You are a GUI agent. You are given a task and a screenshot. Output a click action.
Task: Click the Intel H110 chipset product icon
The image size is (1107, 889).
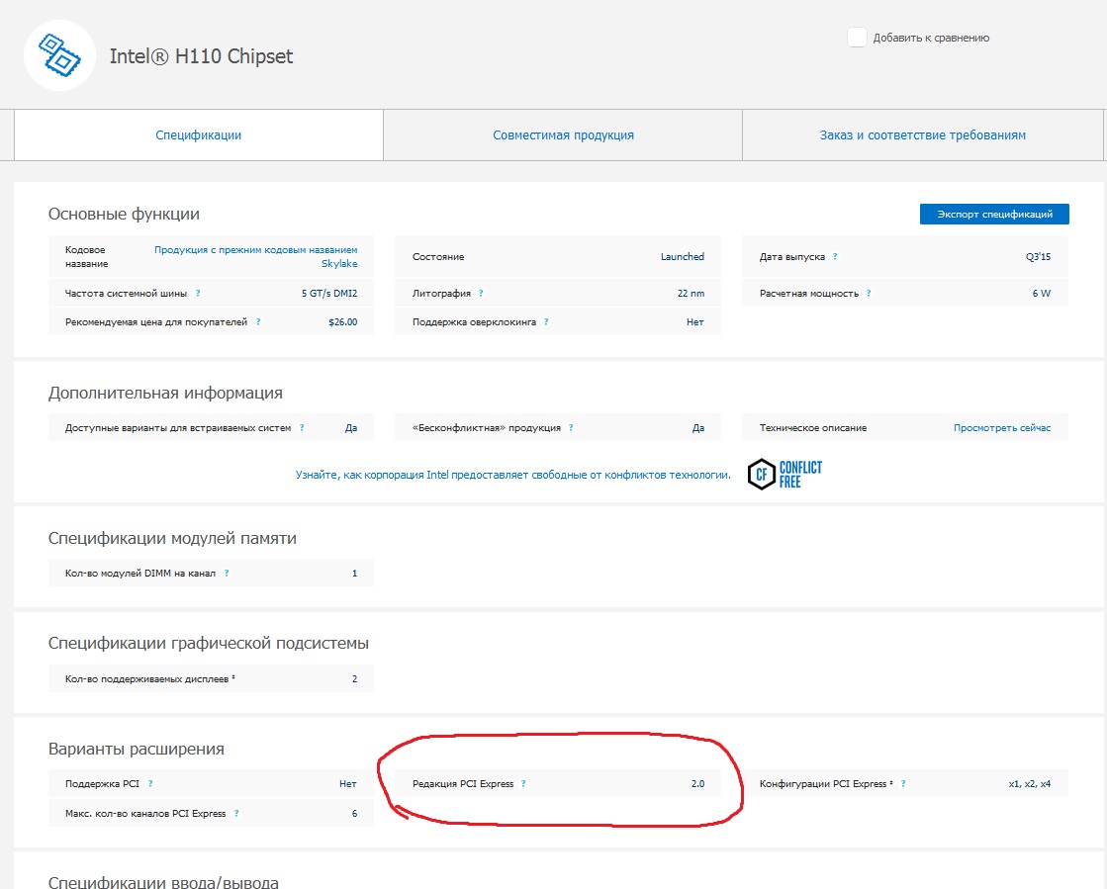click(59, 55)
